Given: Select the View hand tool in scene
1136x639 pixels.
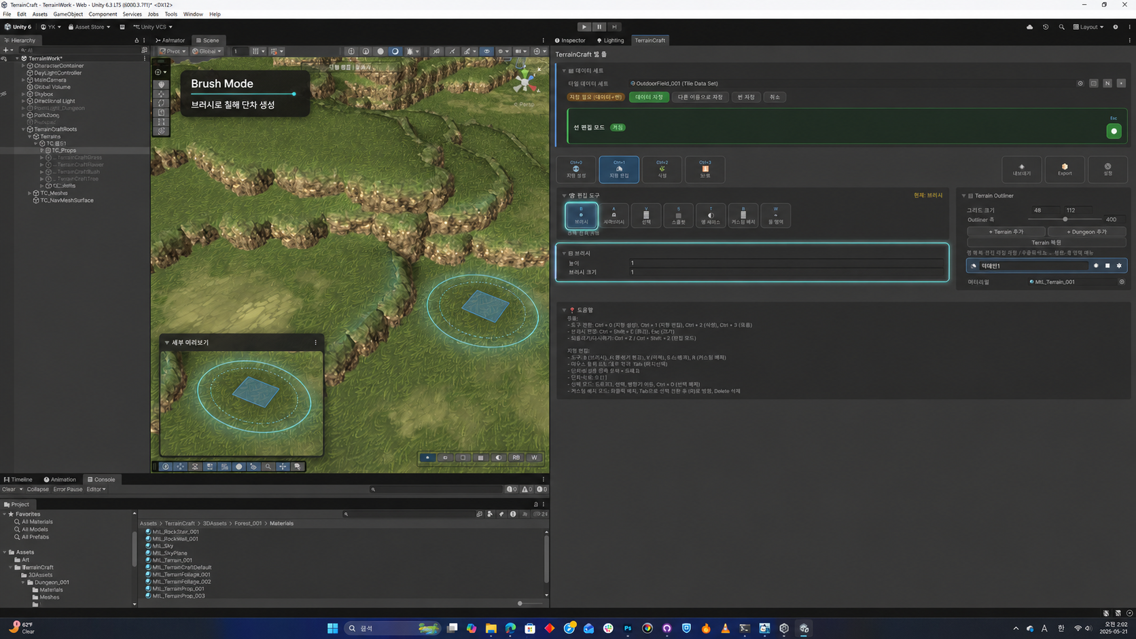Looking at the screenshot, I should (x=161, y=85).
